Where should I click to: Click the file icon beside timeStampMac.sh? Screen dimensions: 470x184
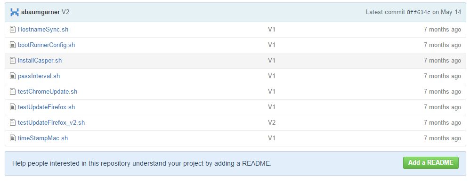point(13,138)
